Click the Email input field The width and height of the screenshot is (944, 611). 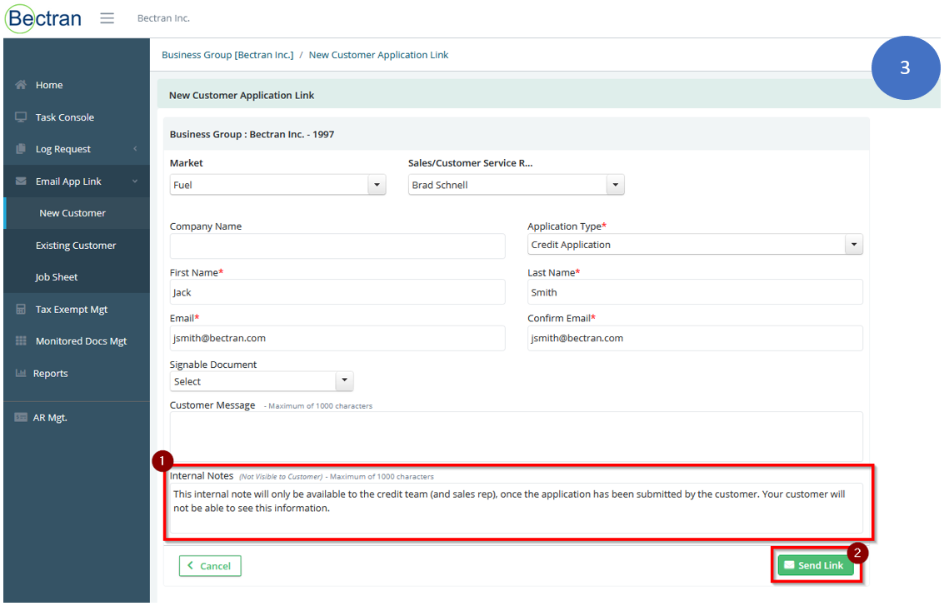click(337, 338)
